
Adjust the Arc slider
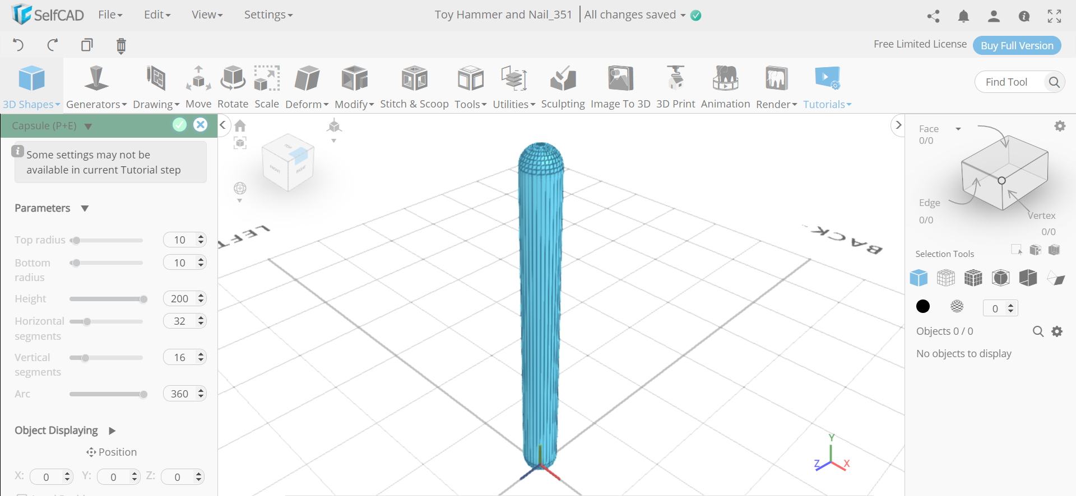106,394
